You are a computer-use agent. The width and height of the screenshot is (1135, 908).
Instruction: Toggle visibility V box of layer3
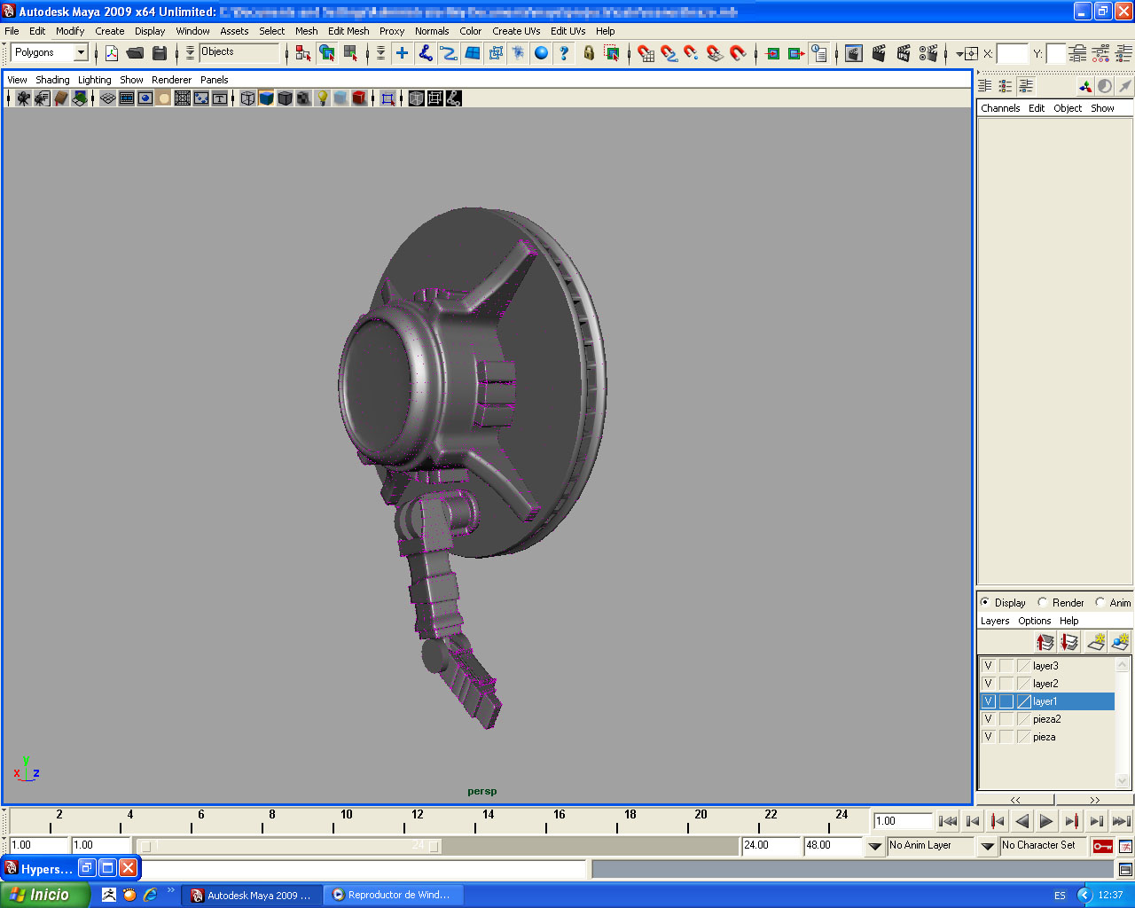tap(989, 666)
